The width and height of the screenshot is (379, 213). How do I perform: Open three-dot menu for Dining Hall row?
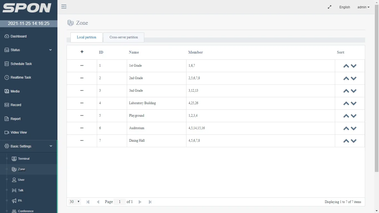point(82,141)
